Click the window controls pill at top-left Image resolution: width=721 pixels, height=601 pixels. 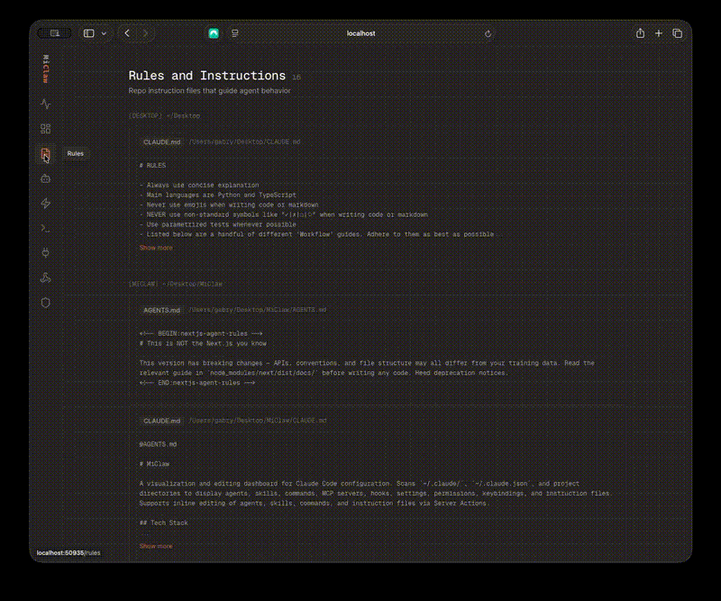54,33
